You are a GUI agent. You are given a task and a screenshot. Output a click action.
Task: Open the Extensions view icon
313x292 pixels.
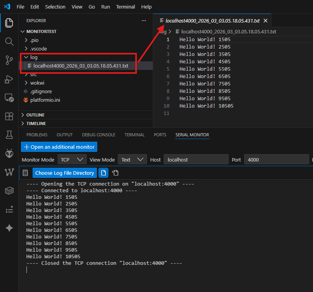tap(9, 116)
